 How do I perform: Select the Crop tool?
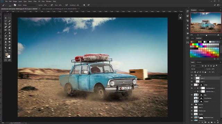6,24
